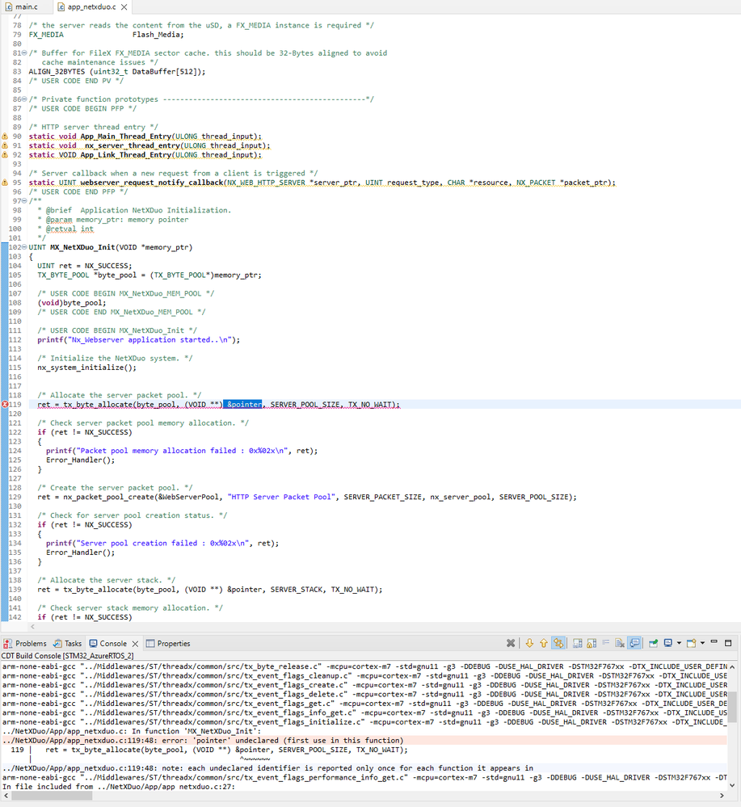The image size is (741, 807).
Task: Open the Properties tab
Action: (168, 643)
